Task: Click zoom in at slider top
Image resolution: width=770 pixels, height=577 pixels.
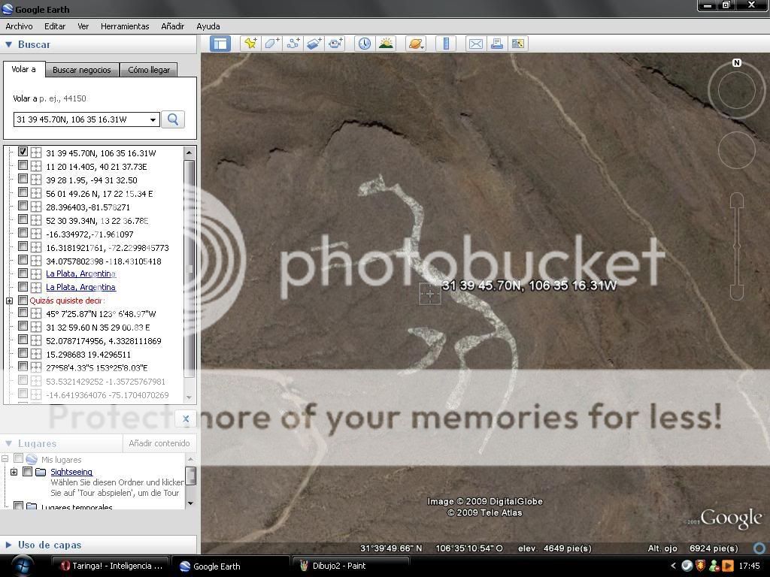Action: point(737,200)
